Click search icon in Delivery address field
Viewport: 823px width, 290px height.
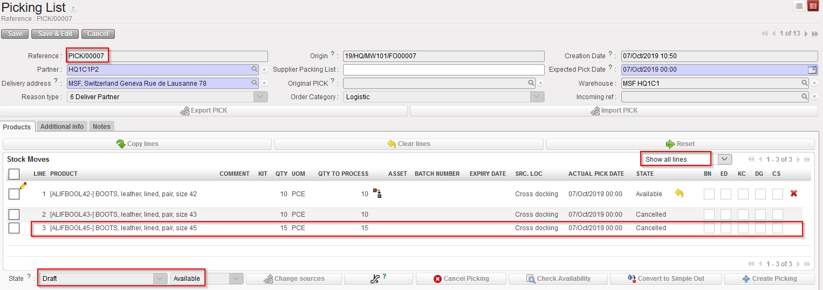coord(254,84)
